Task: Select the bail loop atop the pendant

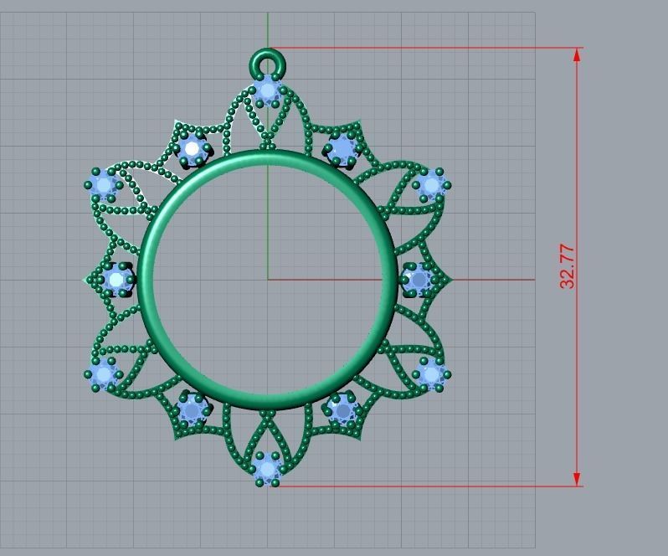Action: (x=268, y=64)
